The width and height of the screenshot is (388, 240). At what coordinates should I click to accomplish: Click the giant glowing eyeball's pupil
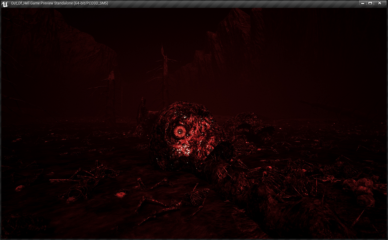(180, 131)
